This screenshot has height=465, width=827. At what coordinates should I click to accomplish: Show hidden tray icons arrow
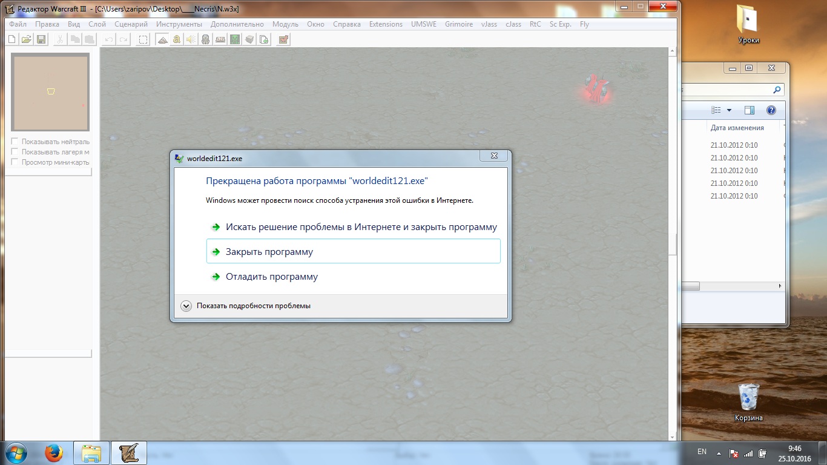coord(719,453)
